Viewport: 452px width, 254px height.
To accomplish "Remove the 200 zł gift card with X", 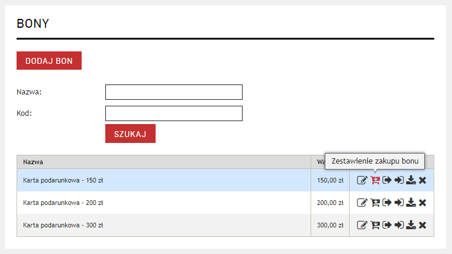I will click(x=422, y=203).
